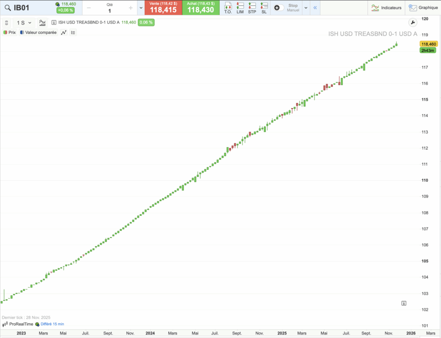Toggle the Prix price overlay tag
Image resolution: width=441 pixels, height=338 pixels.
point(9,32)
